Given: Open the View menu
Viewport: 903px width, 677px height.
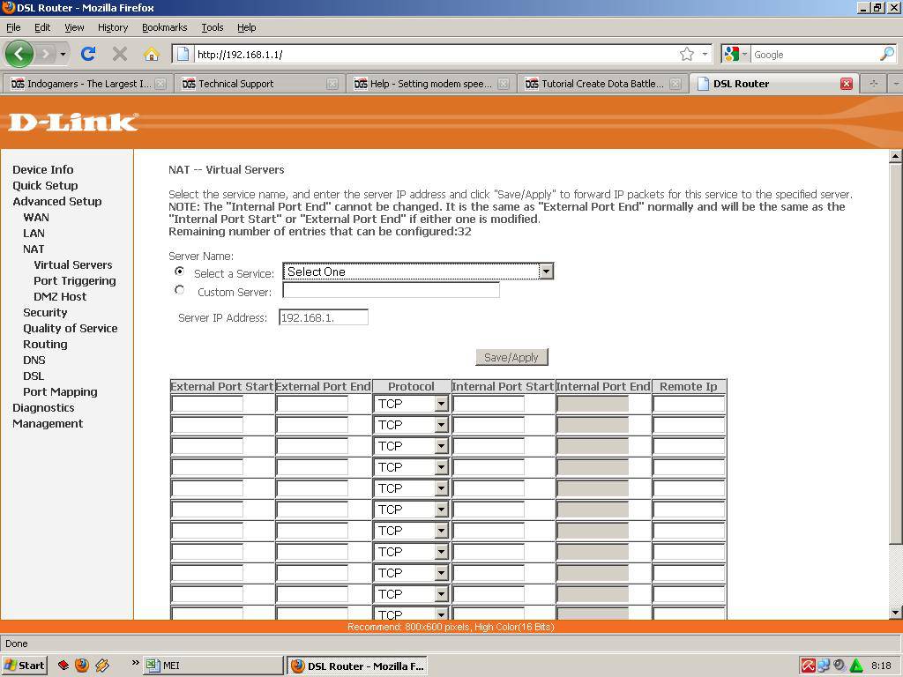Looking at the screenshot, I should click(74, 27).
